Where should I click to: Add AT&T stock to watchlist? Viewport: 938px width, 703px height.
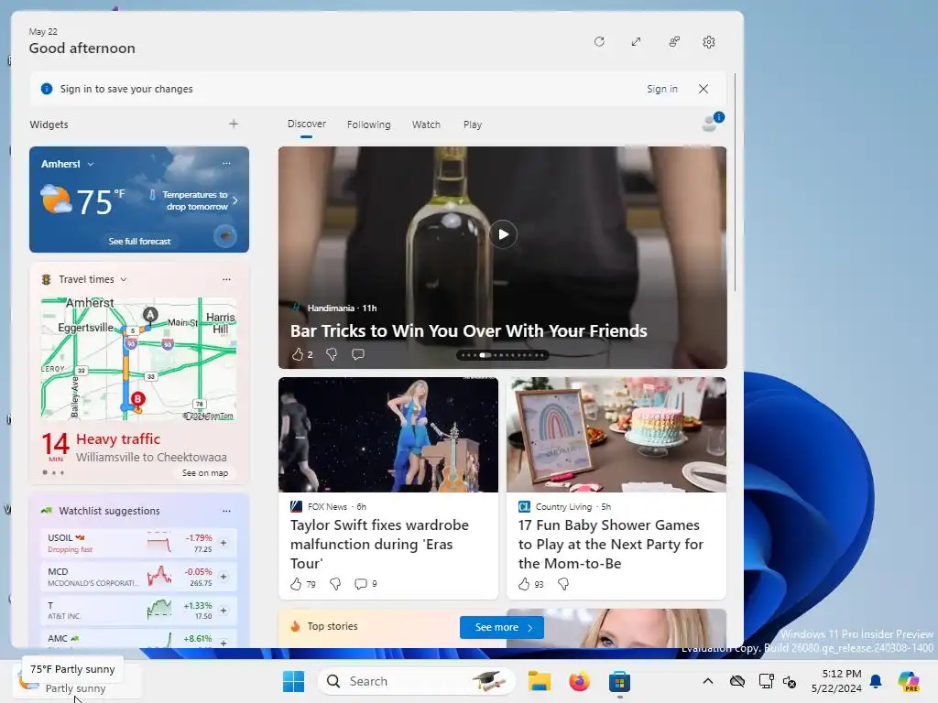click(x=224, y=611)
